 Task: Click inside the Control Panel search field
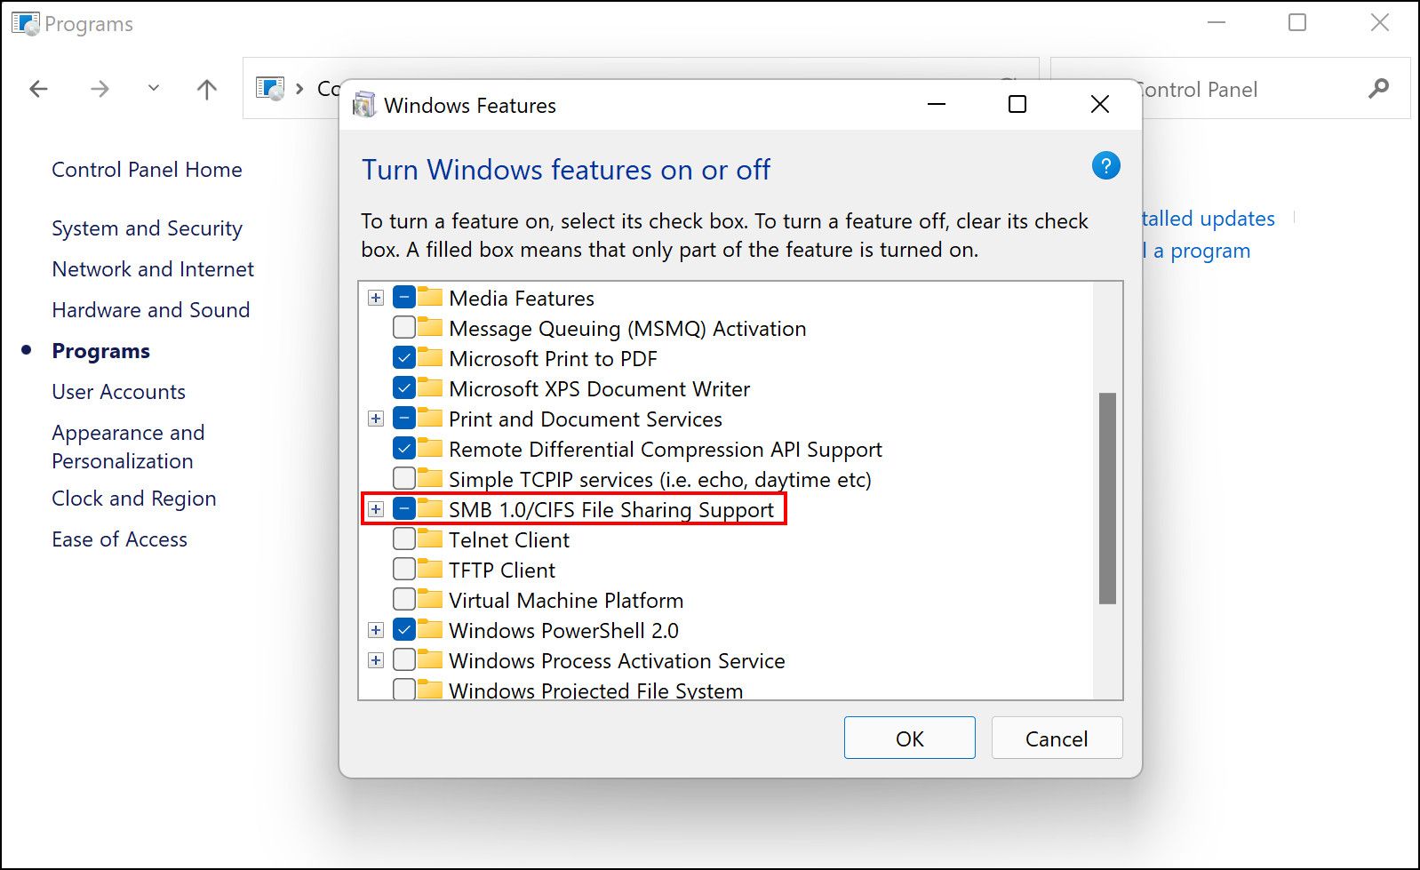1244,88
